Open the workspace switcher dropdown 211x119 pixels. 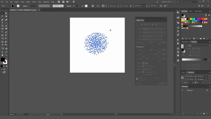[x=167, y=2]
